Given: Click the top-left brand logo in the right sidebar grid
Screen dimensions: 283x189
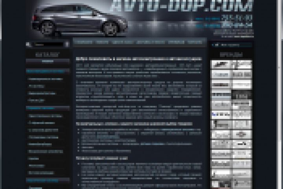Looking at the screenshot, I should 221,65.
